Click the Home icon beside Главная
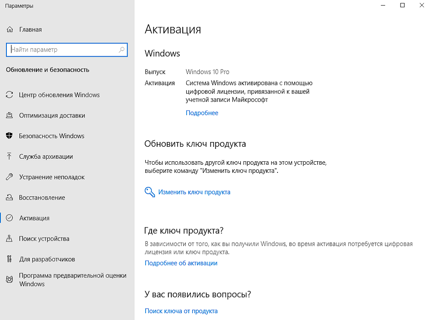The height and width of the screenshot is (320, 427). pyautogui.click(x=9, y=30)
